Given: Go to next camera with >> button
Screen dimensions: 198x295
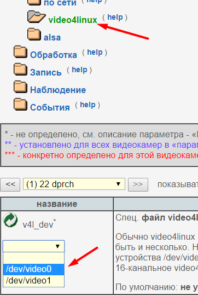Looking at the screenshot, I should tap(138, 184).
